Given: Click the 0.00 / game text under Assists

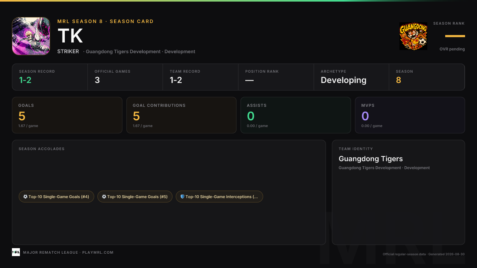Looking at the screenshot, I should coord(257,126).
